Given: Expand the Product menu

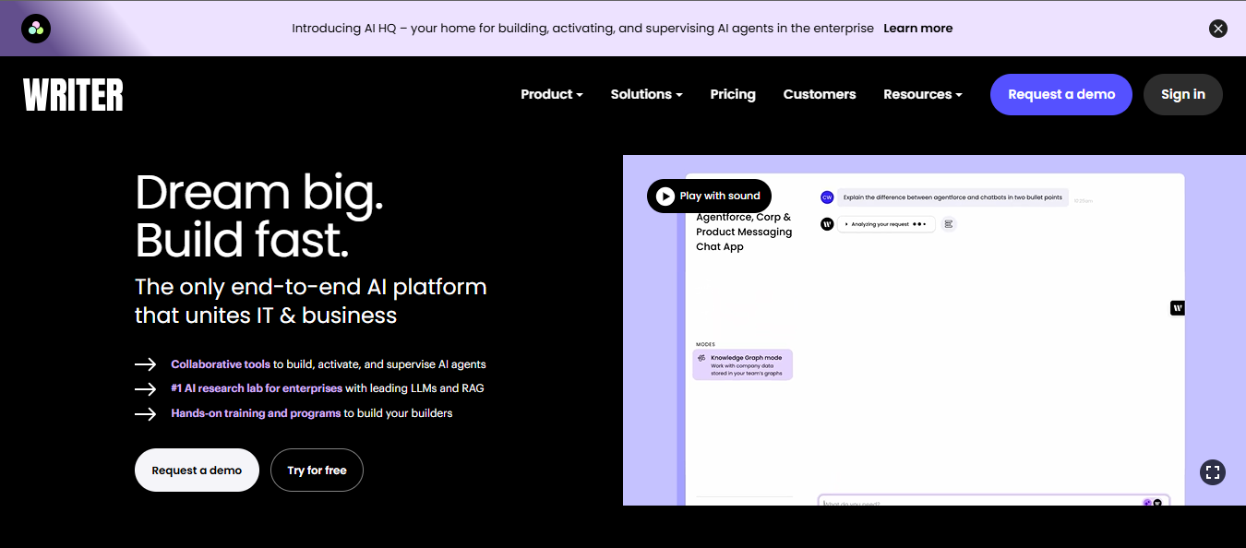Looking at the screenshot, I should coord(551,94).
